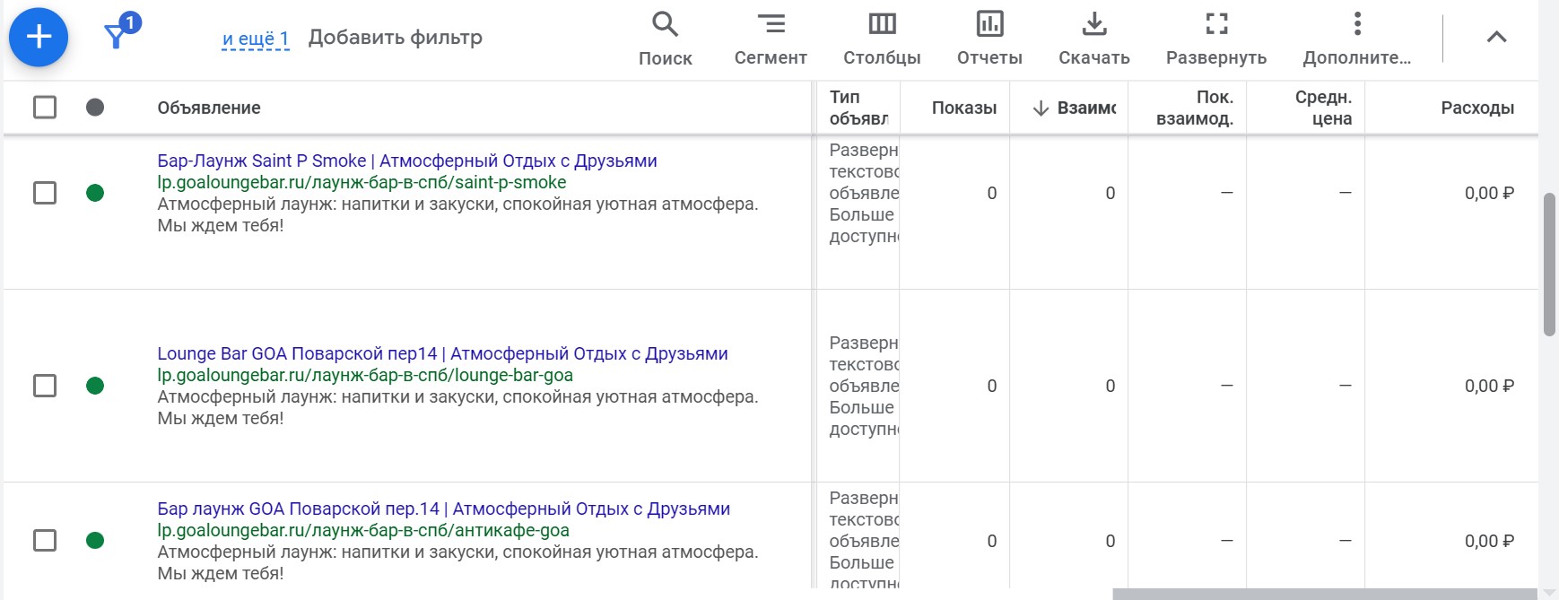This screenshot has width=1559, height=600.
Task: Open status dot for Lounge Bar GOA ad
Action: coord(95,386)
